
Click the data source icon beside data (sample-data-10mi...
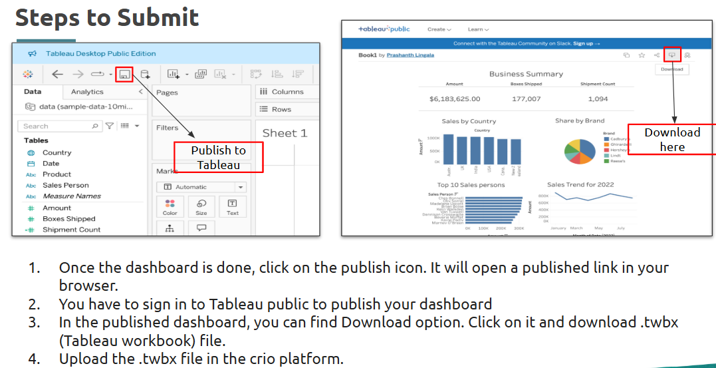tap(30, 106)
